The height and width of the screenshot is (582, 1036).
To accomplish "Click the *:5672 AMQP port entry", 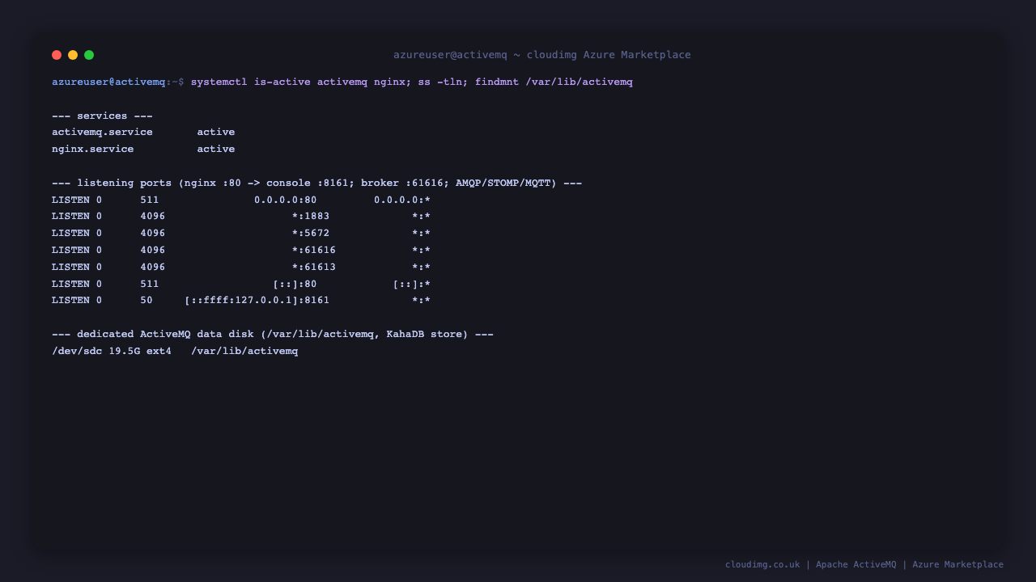I will (311, 234).
